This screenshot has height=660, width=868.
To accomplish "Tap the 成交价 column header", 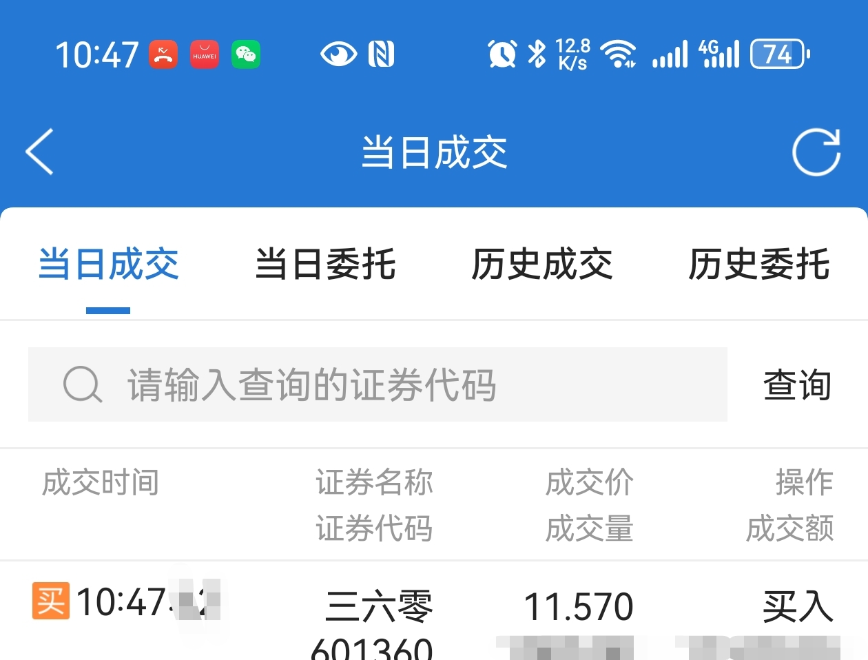I will tap(590, 482).
